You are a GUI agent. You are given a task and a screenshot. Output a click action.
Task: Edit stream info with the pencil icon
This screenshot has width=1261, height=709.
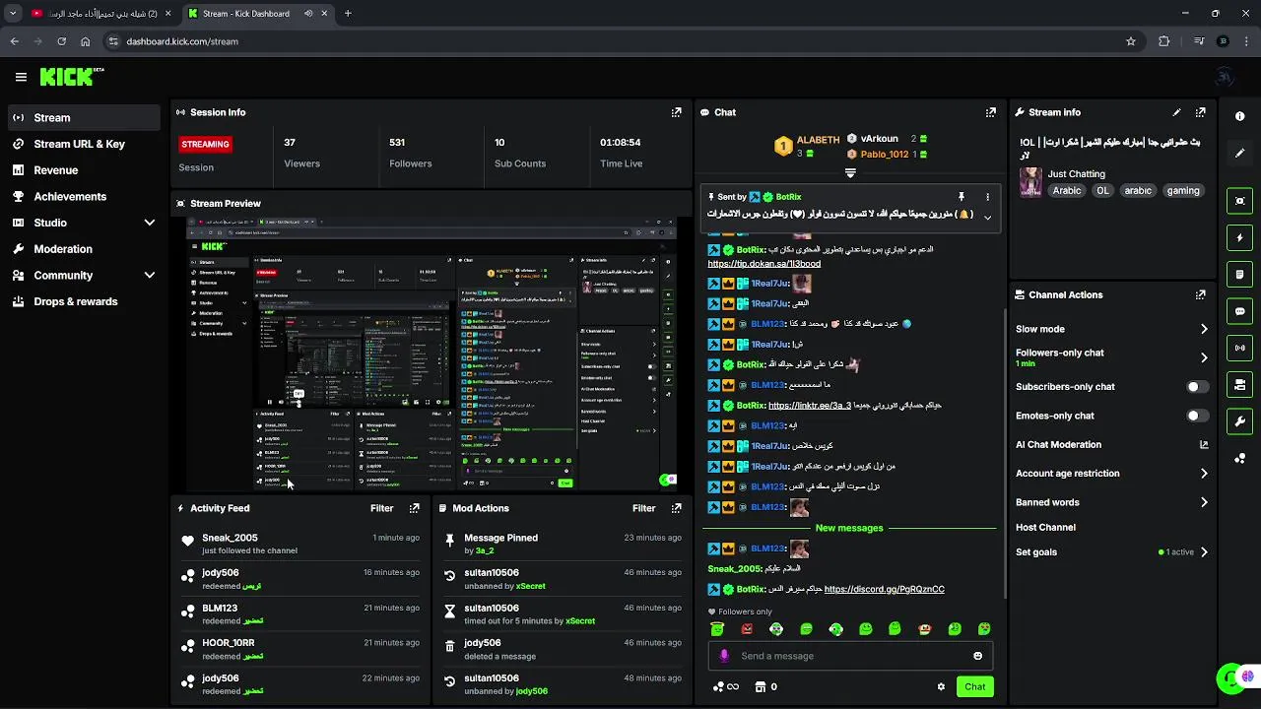pyautogui.click(x=1176, y=112)
